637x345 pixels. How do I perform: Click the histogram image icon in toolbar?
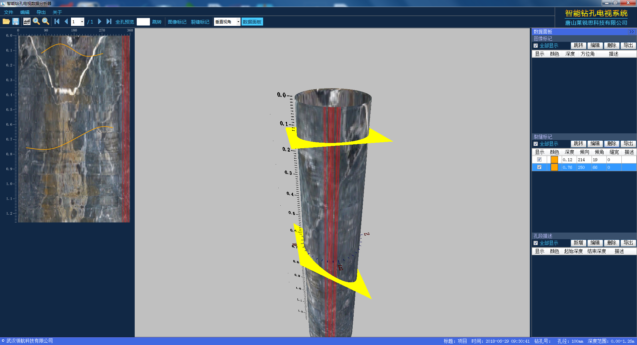click(x=27, y=22)
